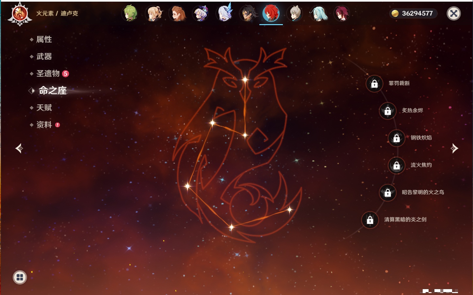Switch to the purple-hat character portrait
Screen dimensions: 473x295
coord(201,14)
